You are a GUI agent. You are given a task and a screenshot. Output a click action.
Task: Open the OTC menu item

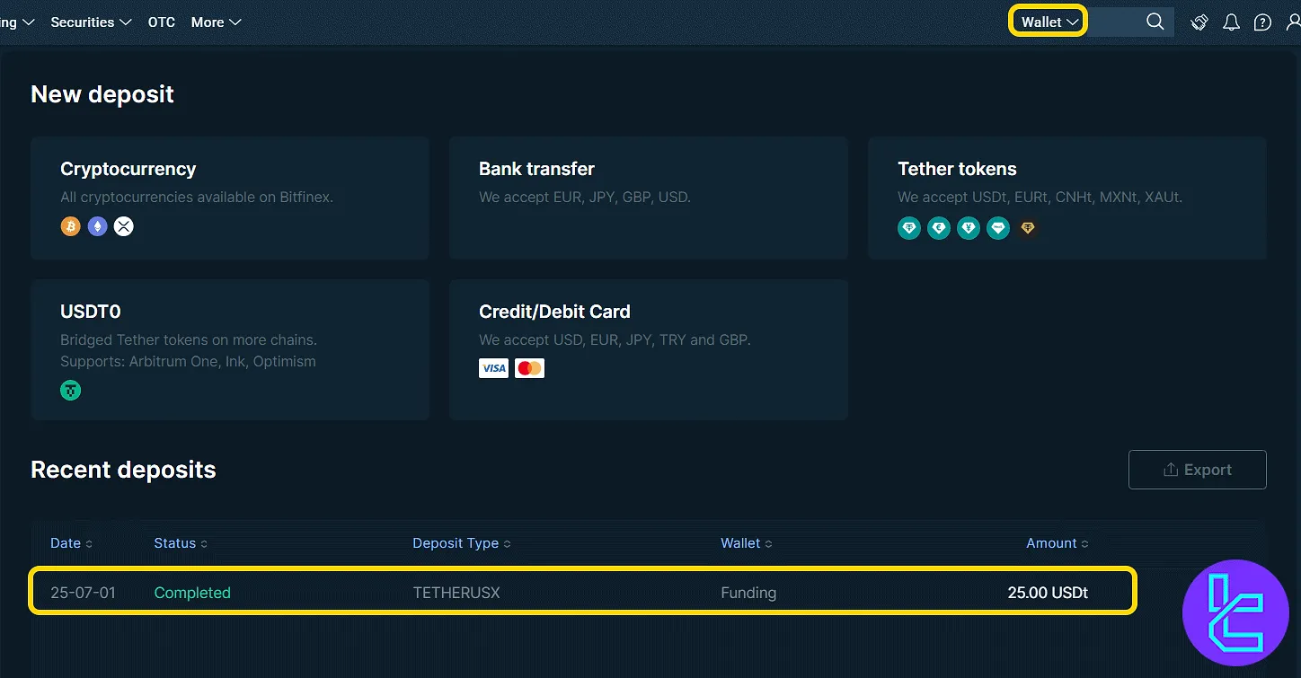click(x=162, y=22)
